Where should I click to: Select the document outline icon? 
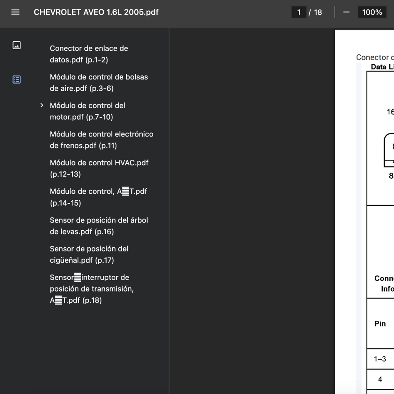[16, 80]
